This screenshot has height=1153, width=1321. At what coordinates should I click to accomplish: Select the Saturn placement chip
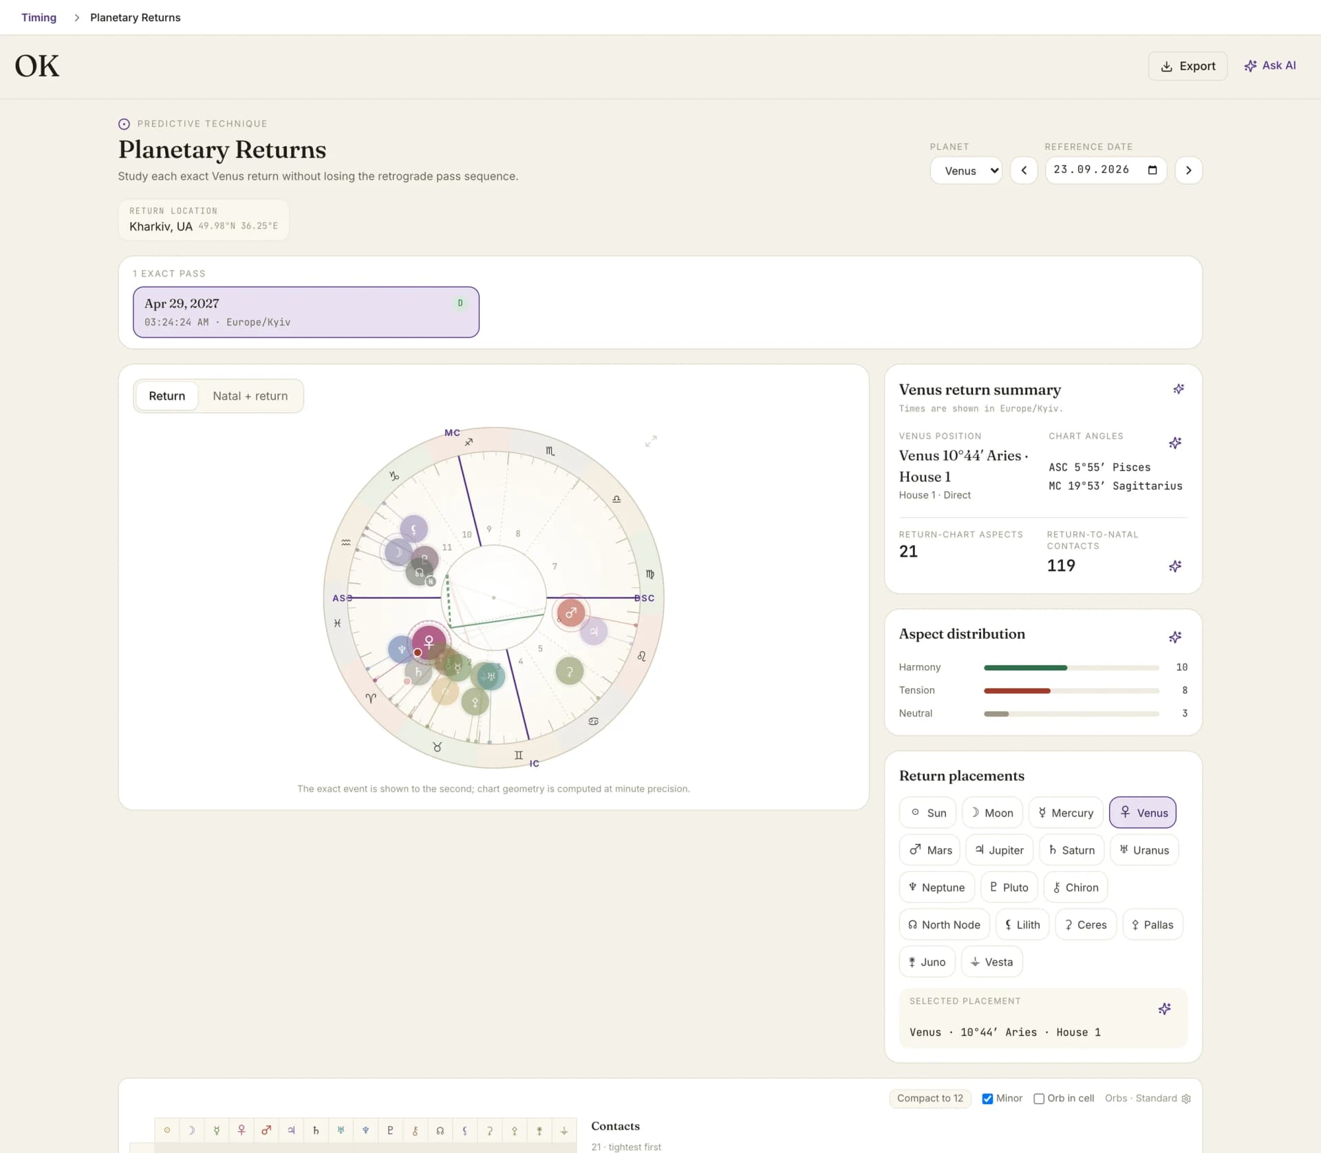[x=1071, y=850]
